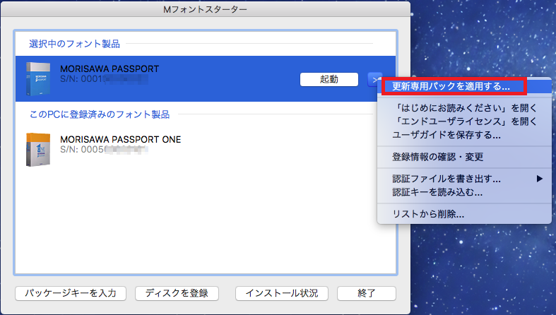Click the MORISAWA PASSPORT box icon
Image resolution: width=556 pixels, height=315 pixels.
pyautogui.click(x=38, y=78)
